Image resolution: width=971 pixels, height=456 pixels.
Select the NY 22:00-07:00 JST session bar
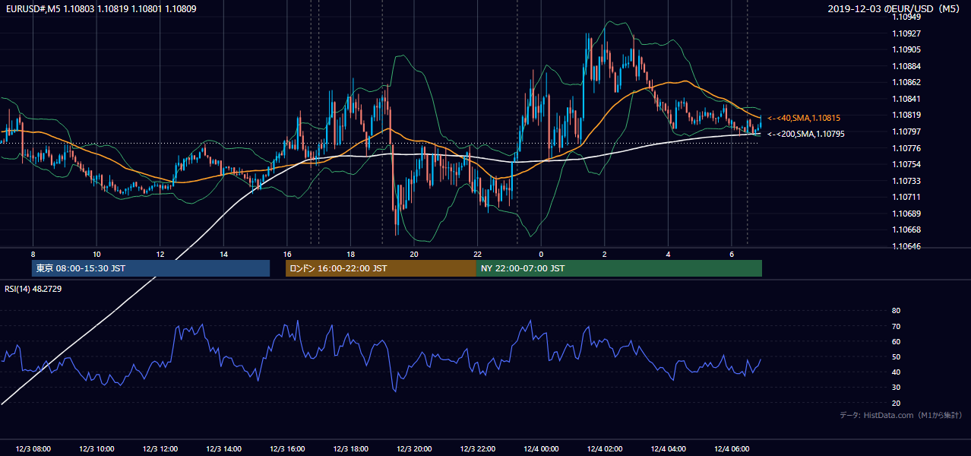click(619, 268)
